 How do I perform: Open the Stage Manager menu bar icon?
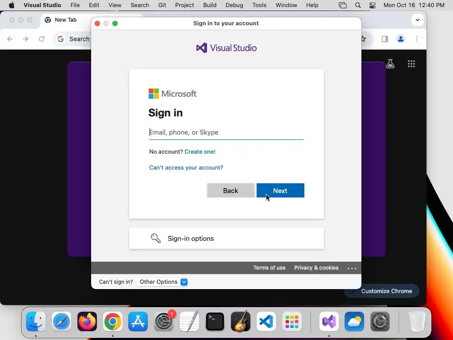pos(343,5)
